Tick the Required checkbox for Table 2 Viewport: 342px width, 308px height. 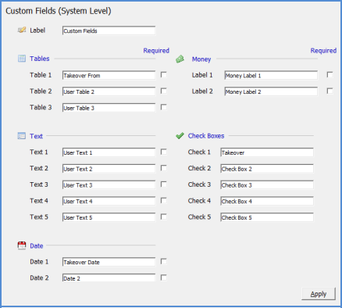click(164, 91)
